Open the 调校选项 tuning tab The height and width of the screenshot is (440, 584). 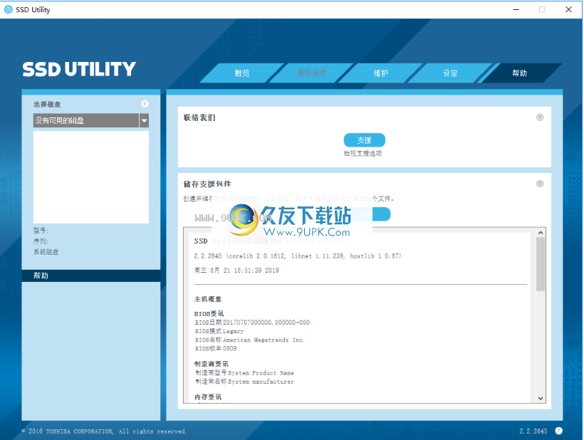[x=311, y=73]
